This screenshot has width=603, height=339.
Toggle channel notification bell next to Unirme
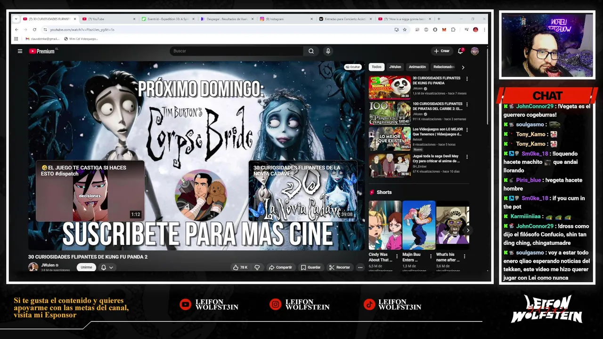(x=104, y=267)
